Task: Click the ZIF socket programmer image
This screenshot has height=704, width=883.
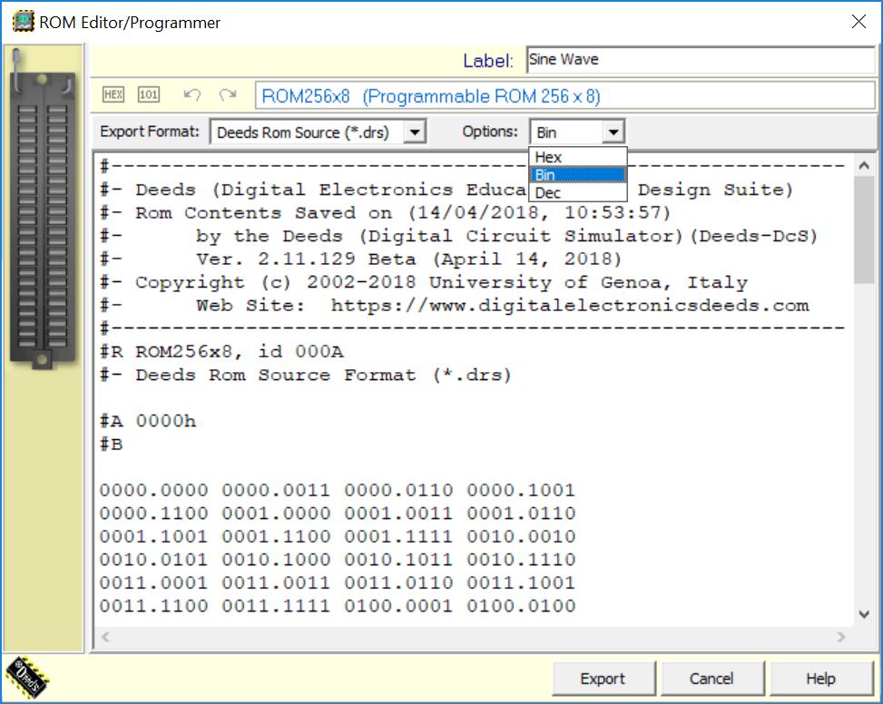Action: pos(43,210)
